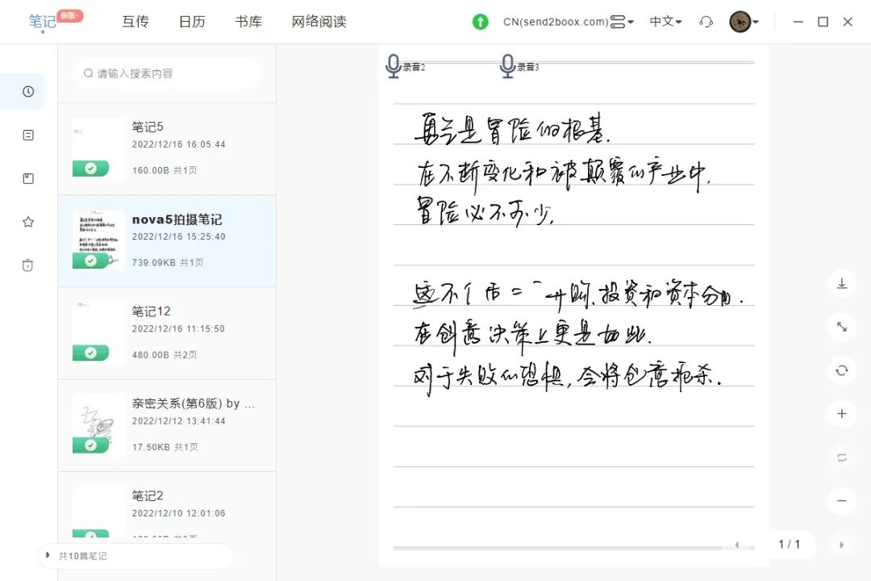
Task: Switch to the 日历 tab
Action: 192,22
